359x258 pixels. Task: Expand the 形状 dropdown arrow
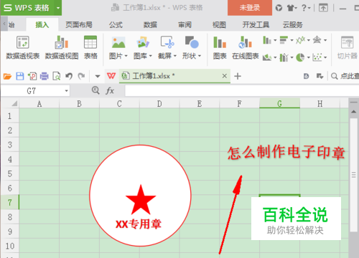[x=200, y=56]
